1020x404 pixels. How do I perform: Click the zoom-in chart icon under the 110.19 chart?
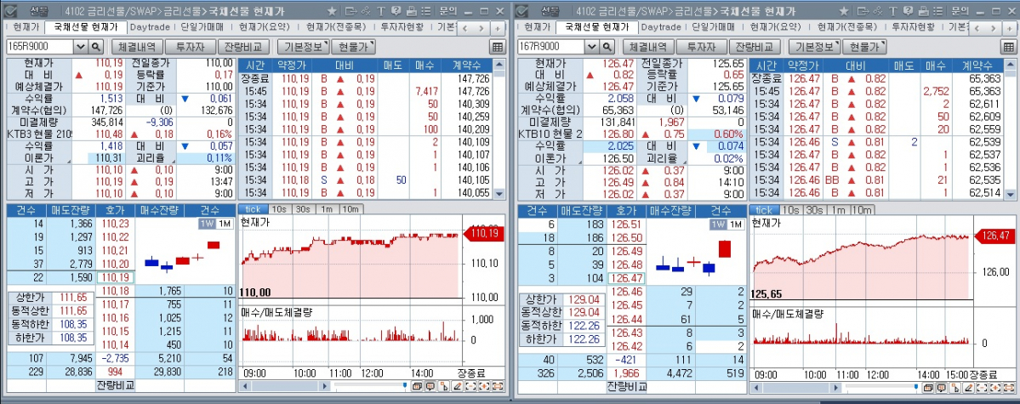[484, 386]
